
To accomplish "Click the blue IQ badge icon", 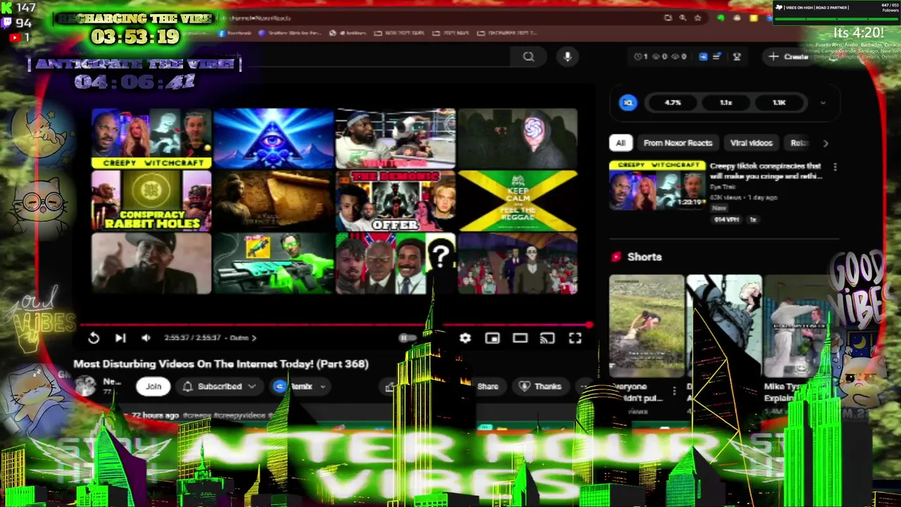I will (628, 103).
